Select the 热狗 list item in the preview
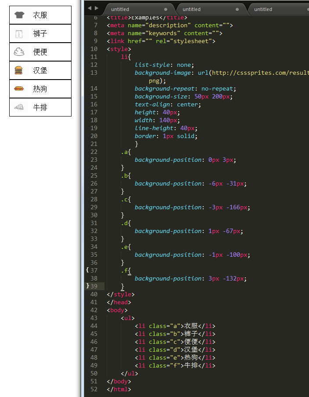The width and height of the screenshot is (309, 397). tap(40, 89)
